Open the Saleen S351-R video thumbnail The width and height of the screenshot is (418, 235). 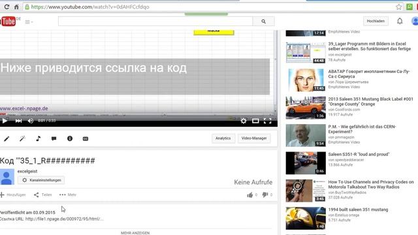coord(306,163)
